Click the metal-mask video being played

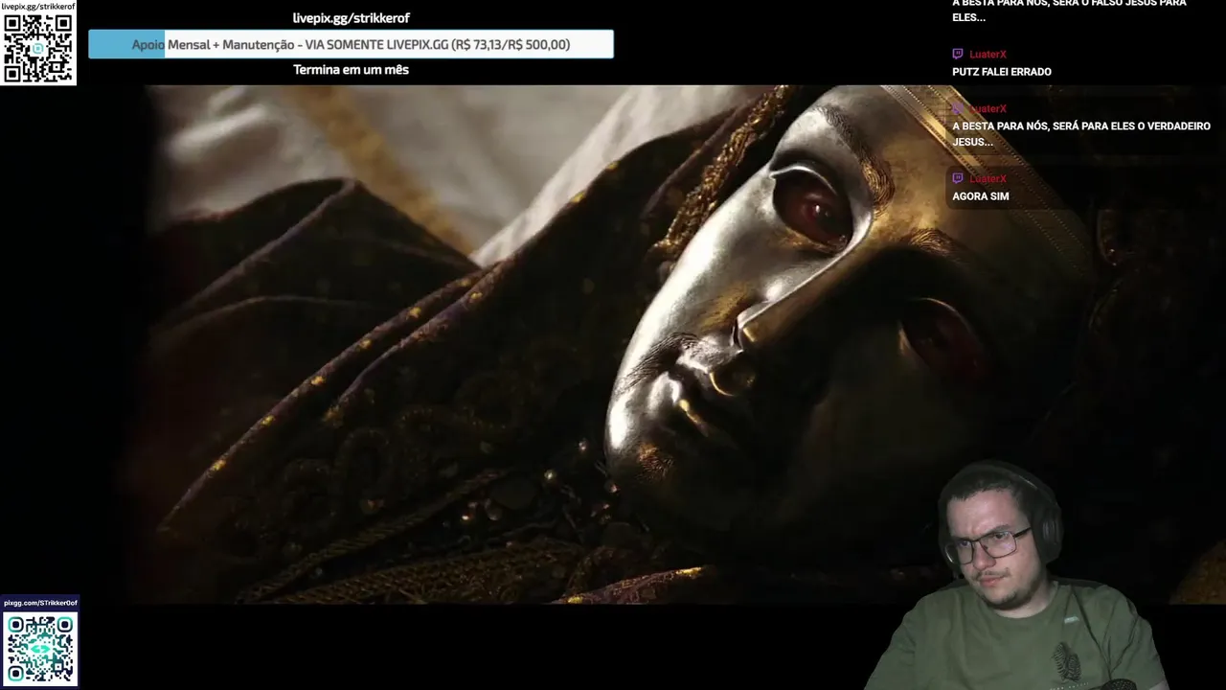point(613,345)
